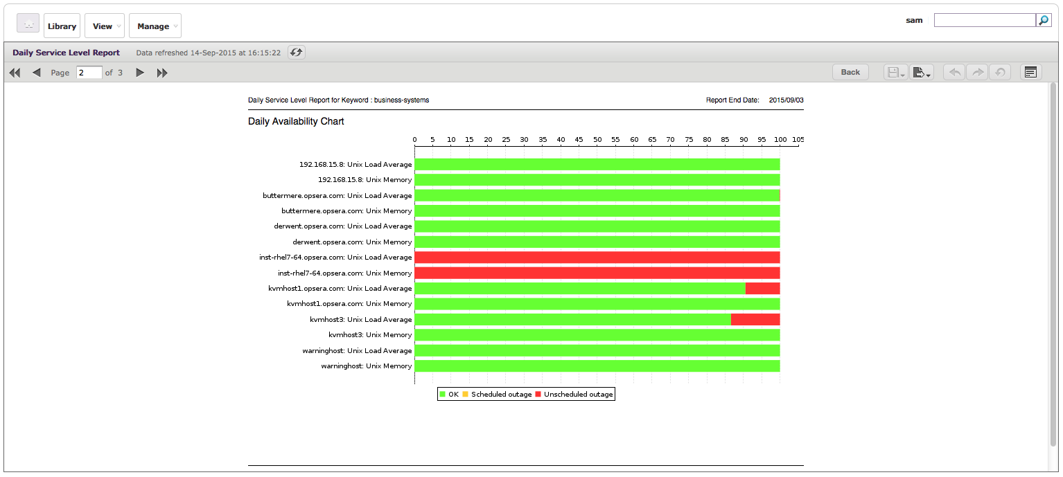Click the report keyword business-systems header text
The height and width of the screenshot is (477, 1063).
(338, 100)
